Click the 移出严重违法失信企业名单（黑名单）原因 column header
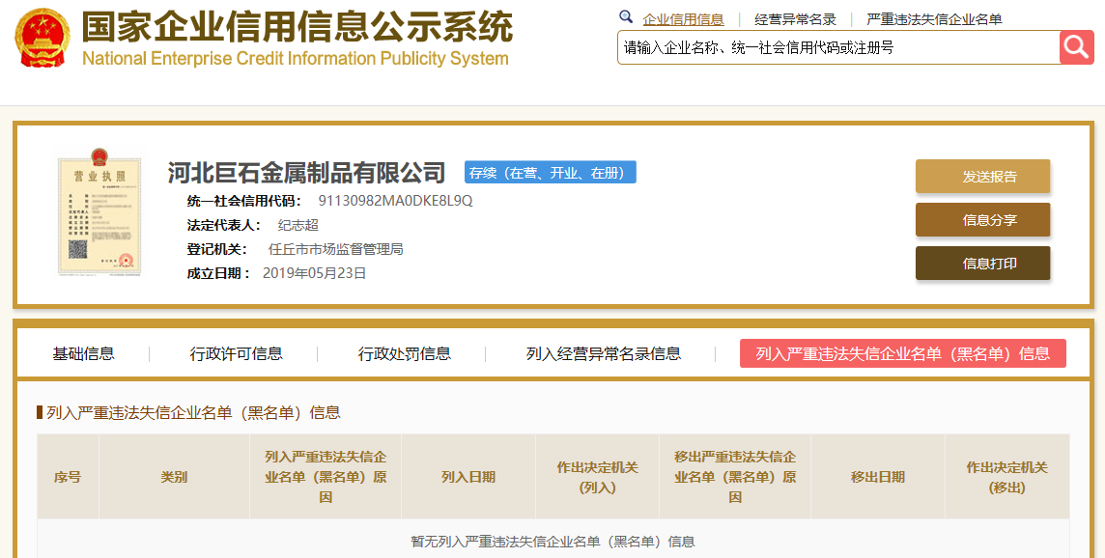1105x558 pixels. (x=735, y=477)
